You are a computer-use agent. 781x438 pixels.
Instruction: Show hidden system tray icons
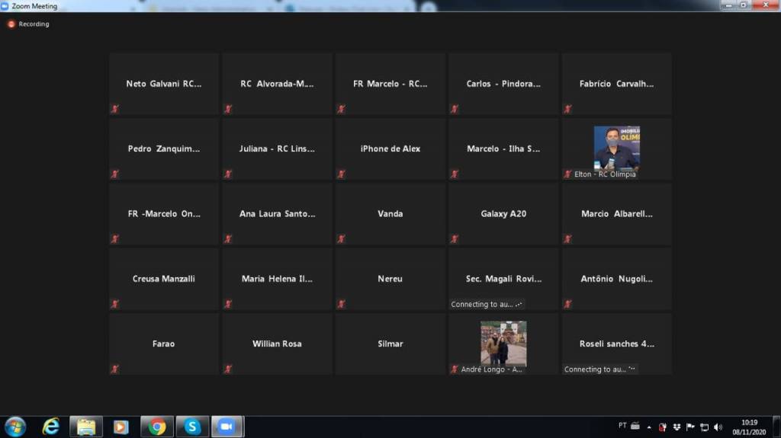click(x=650, y=427)
